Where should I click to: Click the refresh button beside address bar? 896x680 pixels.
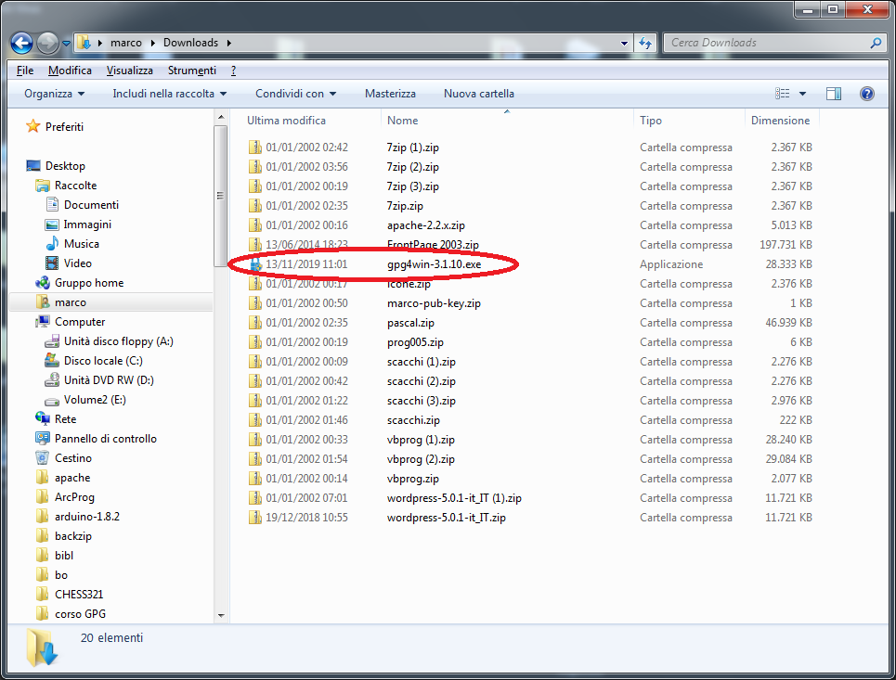645,43
